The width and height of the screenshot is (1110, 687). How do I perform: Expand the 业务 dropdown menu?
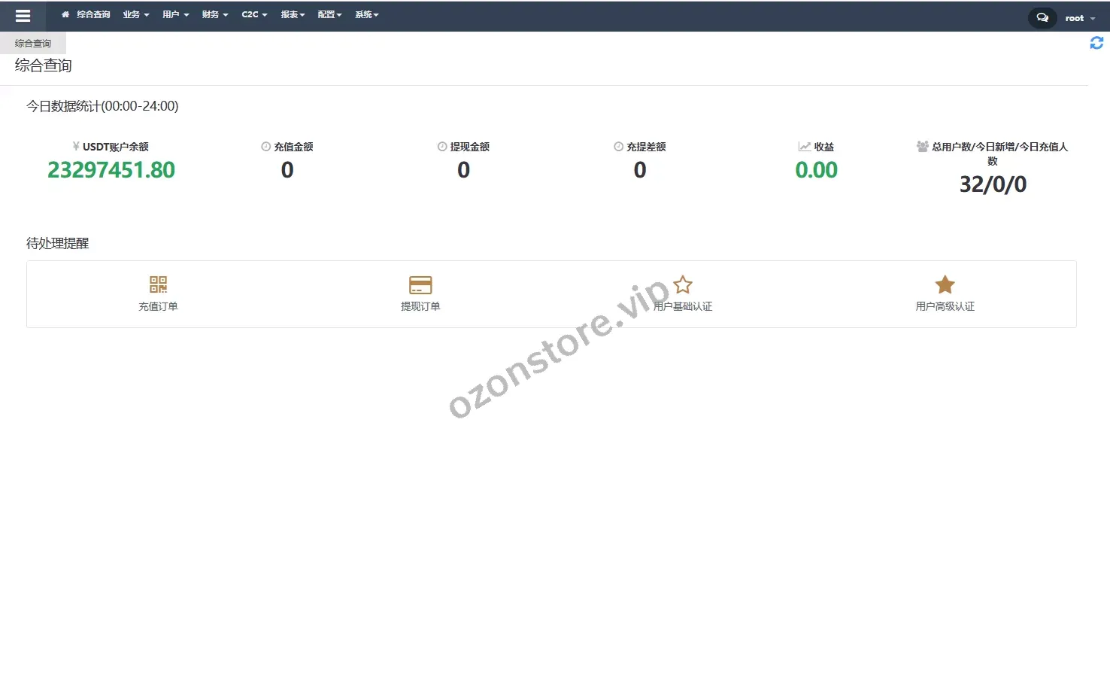135,14
